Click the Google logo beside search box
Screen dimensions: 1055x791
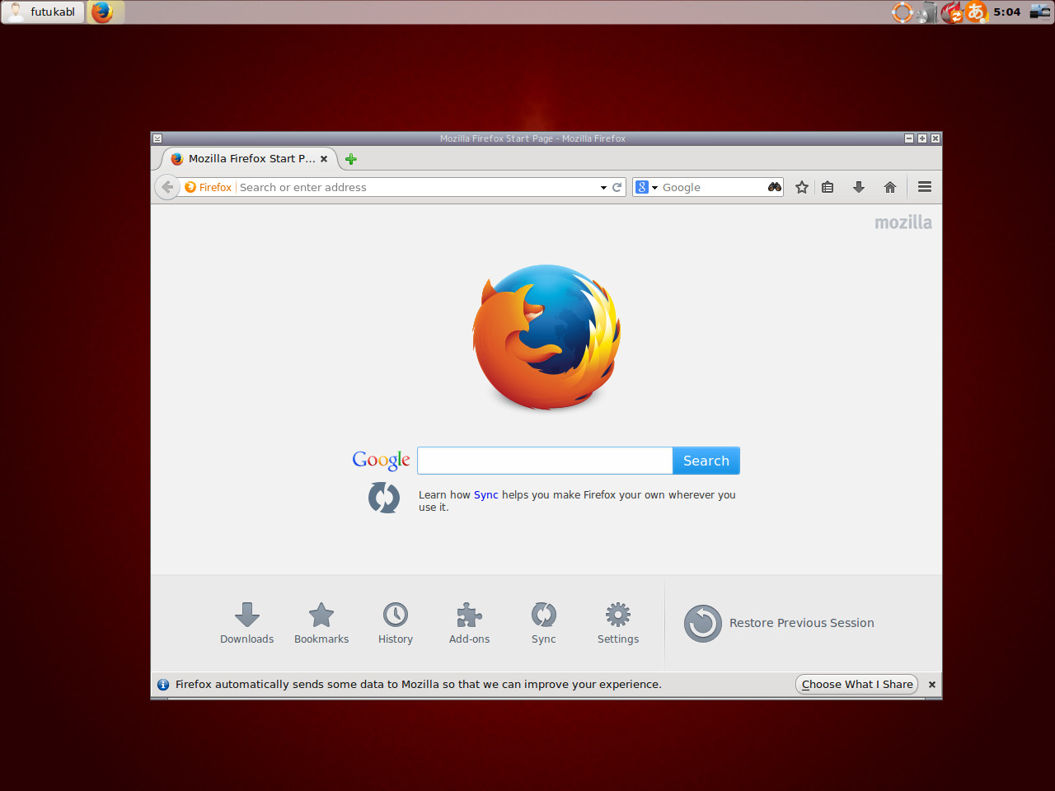tap(381, 460)
